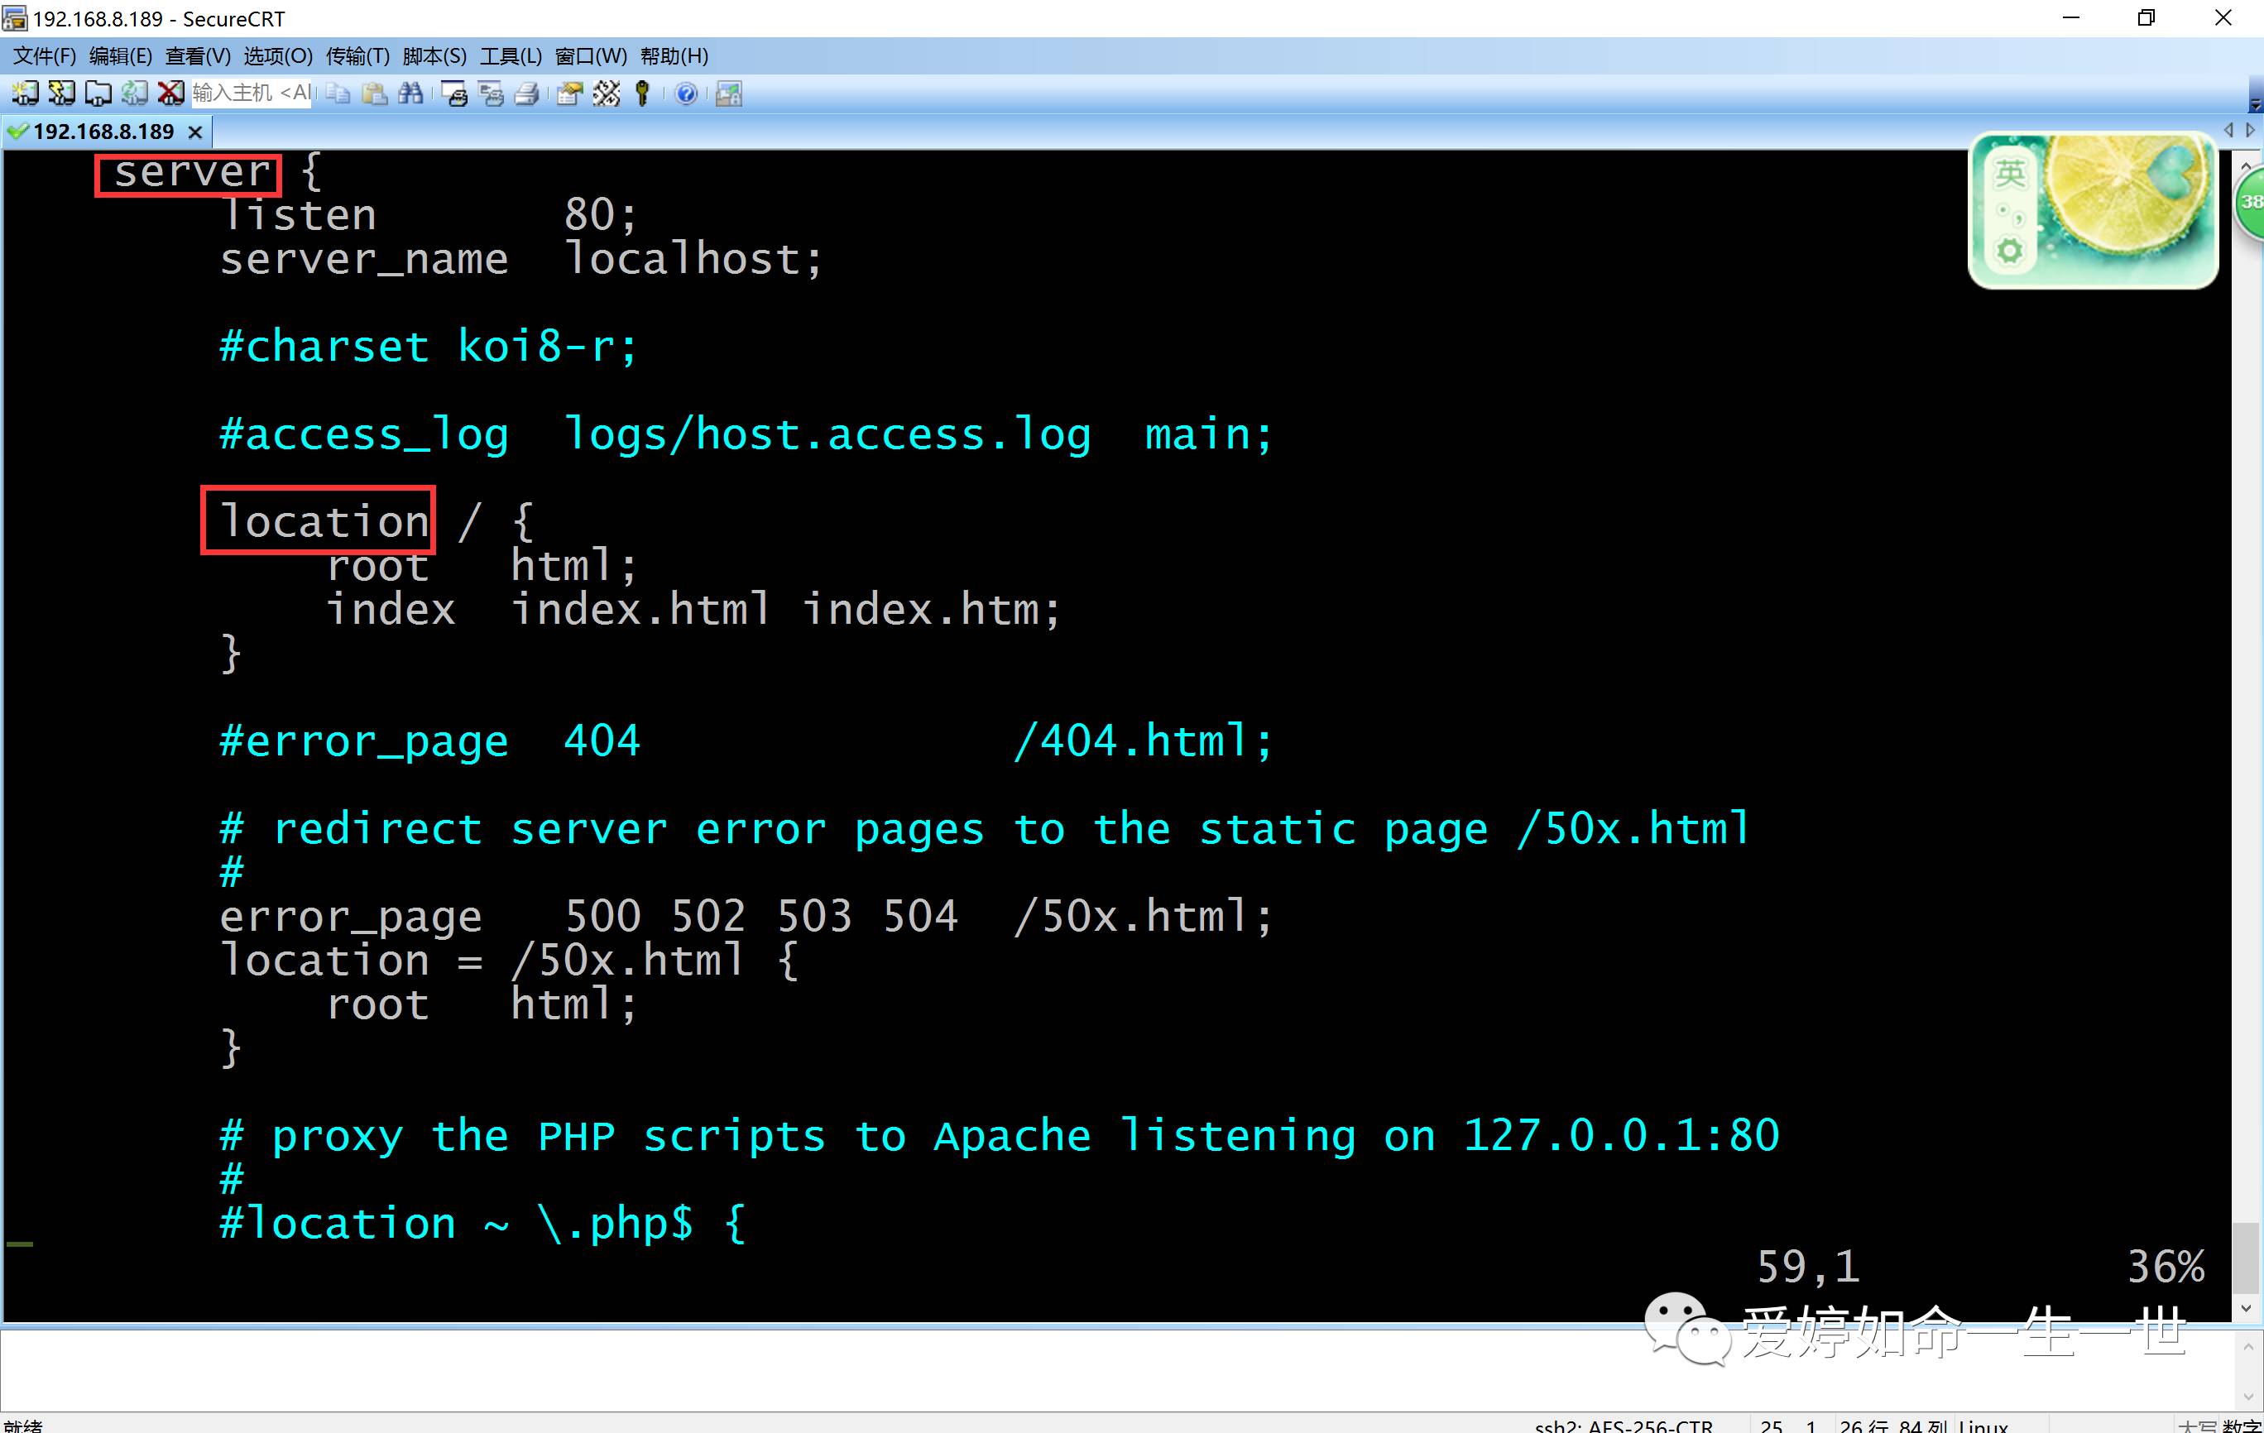The width and height of the screenshot is (2264, 1433).
Task: Click the Reconnect green arrows icon
Action: [x=134, y=93]
